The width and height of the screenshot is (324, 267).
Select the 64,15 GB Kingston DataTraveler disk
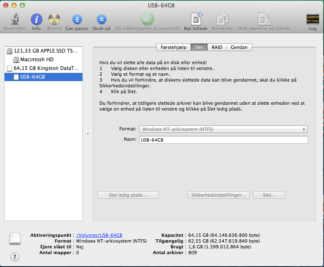[x=44, y=68]
